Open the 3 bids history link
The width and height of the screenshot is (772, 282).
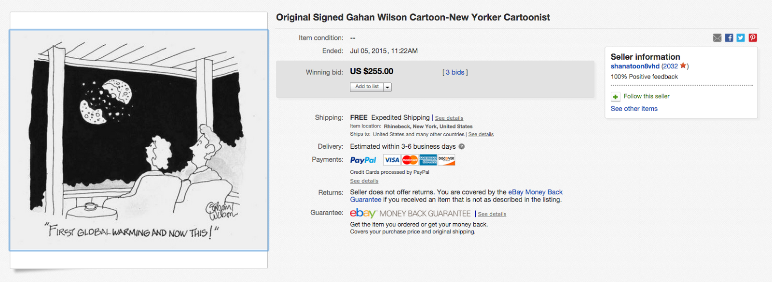pos(455,73)
